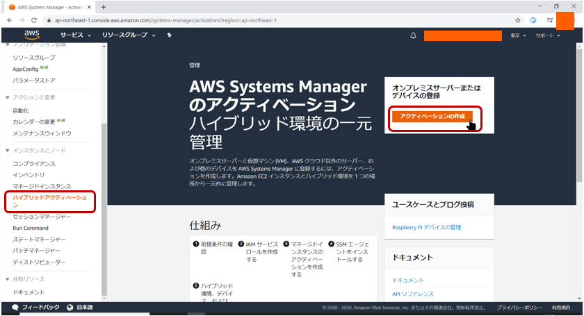Open リソースグループ in the sidebar
Screen dimensions: 584x316
coord(34,58)
